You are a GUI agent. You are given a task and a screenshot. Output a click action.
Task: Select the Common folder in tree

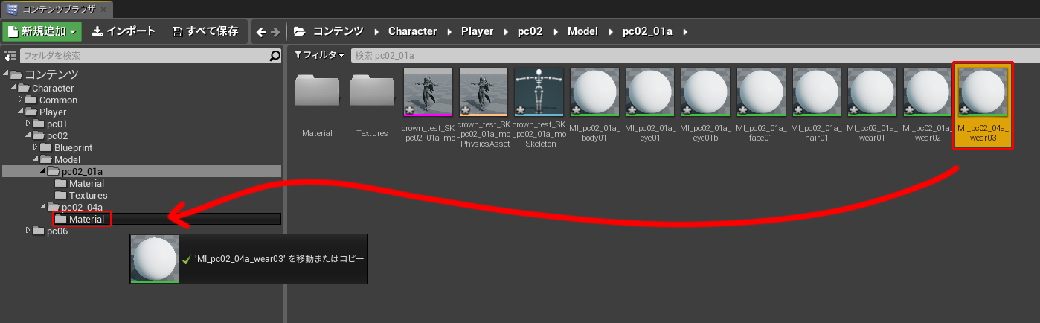click(x=58, y=100)
